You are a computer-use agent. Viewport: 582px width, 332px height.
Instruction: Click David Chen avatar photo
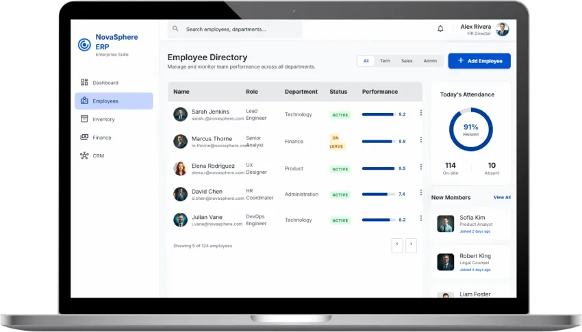tap(180, 194)
